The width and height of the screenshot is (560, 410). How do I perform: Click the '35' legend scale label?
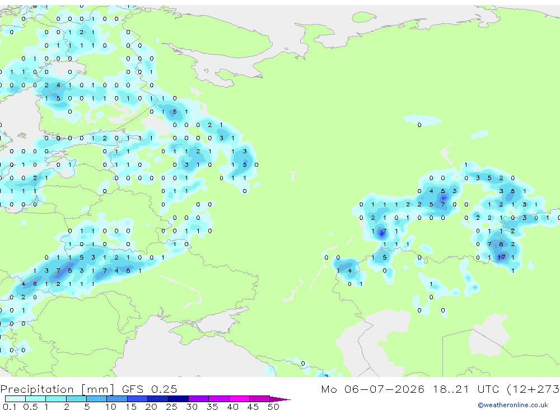tap(212, 407)
